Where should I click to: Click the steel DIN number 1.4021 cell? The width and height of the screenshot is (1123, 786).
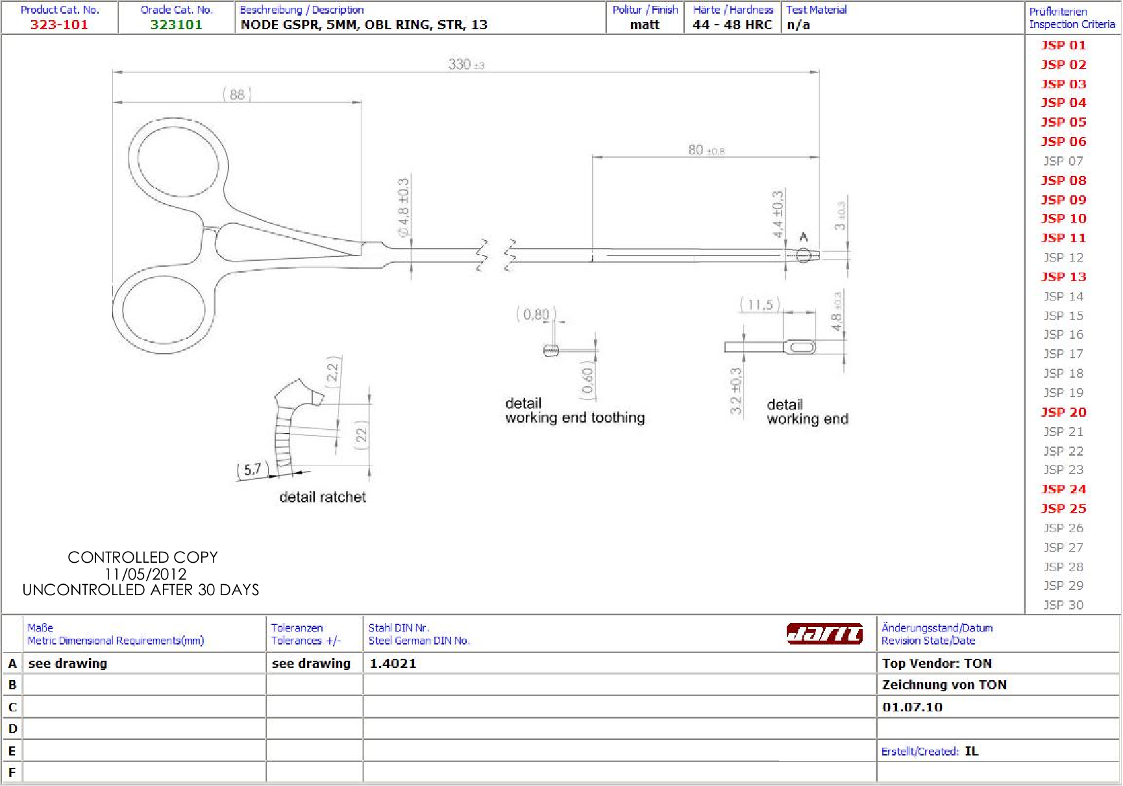tap(393, 663)
